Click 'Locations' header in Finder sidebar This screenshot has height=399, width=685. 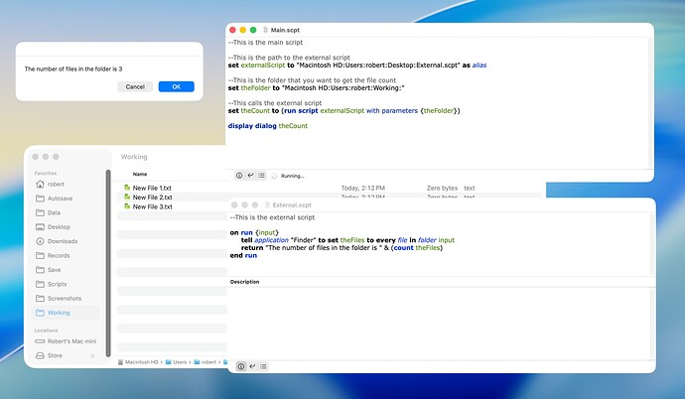[46, 331]
